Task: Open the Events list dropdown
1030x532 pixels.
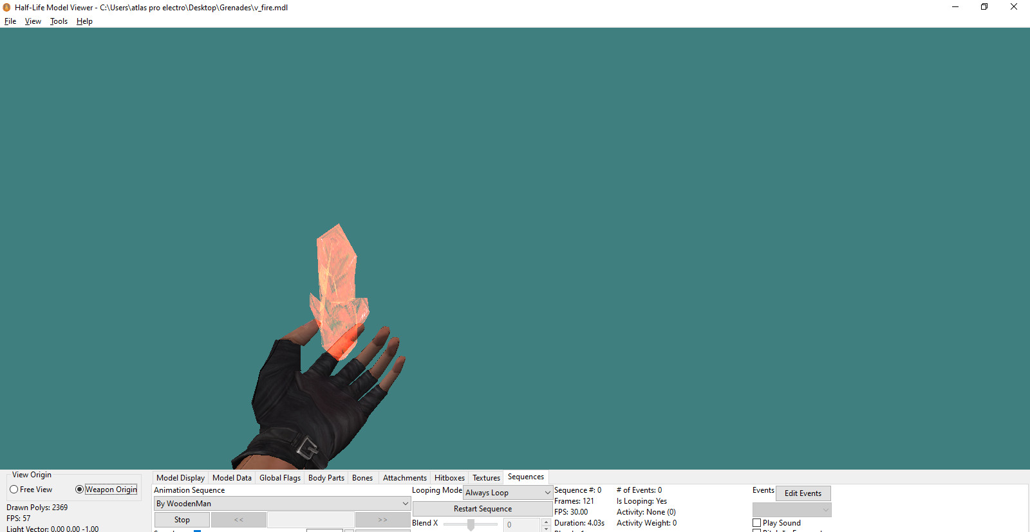Action: tap(791, 510)
